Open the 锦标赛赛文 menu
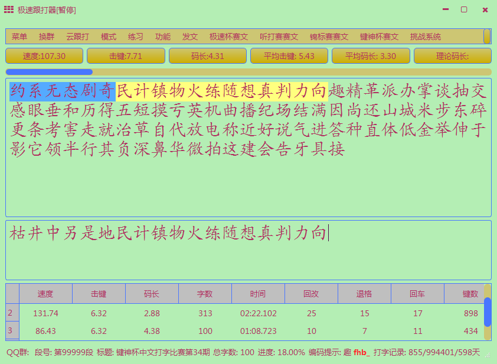The width and height of the screenshot is (497, 364). (x=329, y=37)
